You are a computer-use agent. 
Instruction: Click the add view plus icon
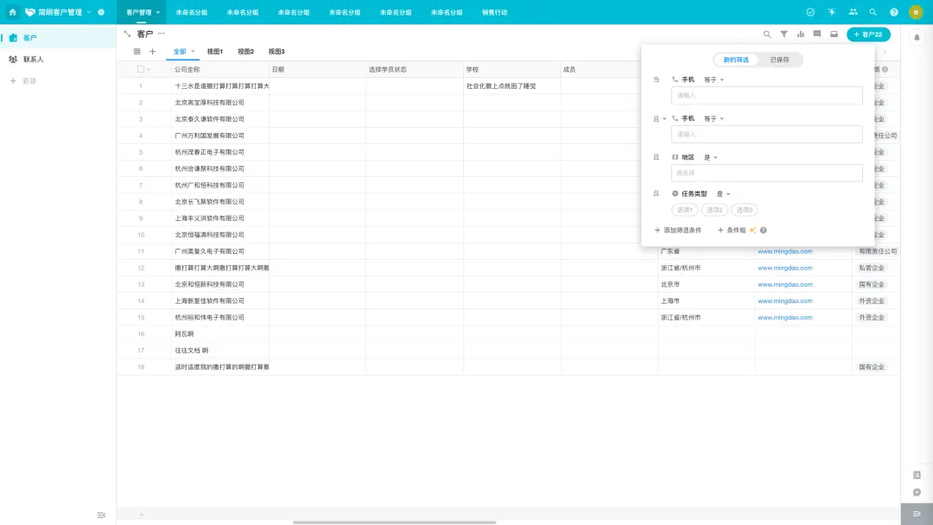tap(153, 52)
